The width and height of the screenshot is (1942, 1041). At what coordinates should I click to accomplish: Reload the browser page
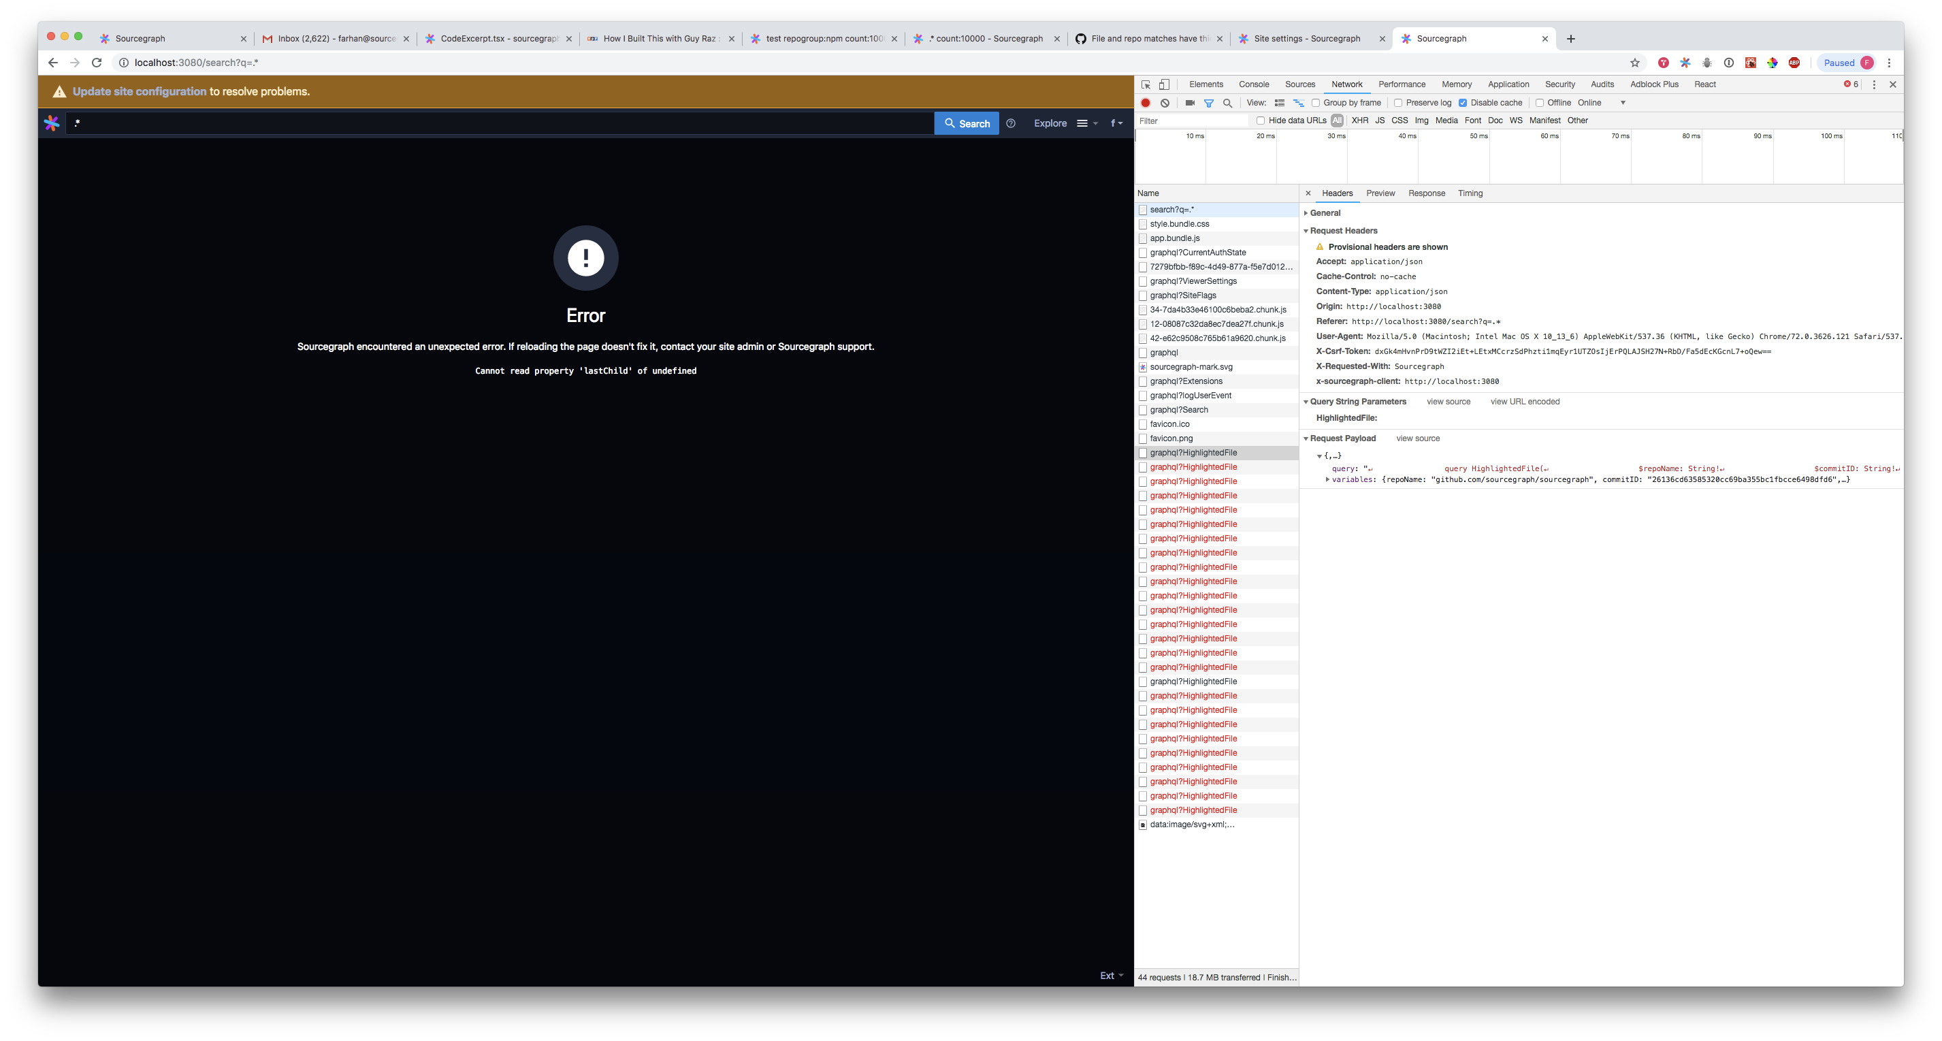point(97,63)
